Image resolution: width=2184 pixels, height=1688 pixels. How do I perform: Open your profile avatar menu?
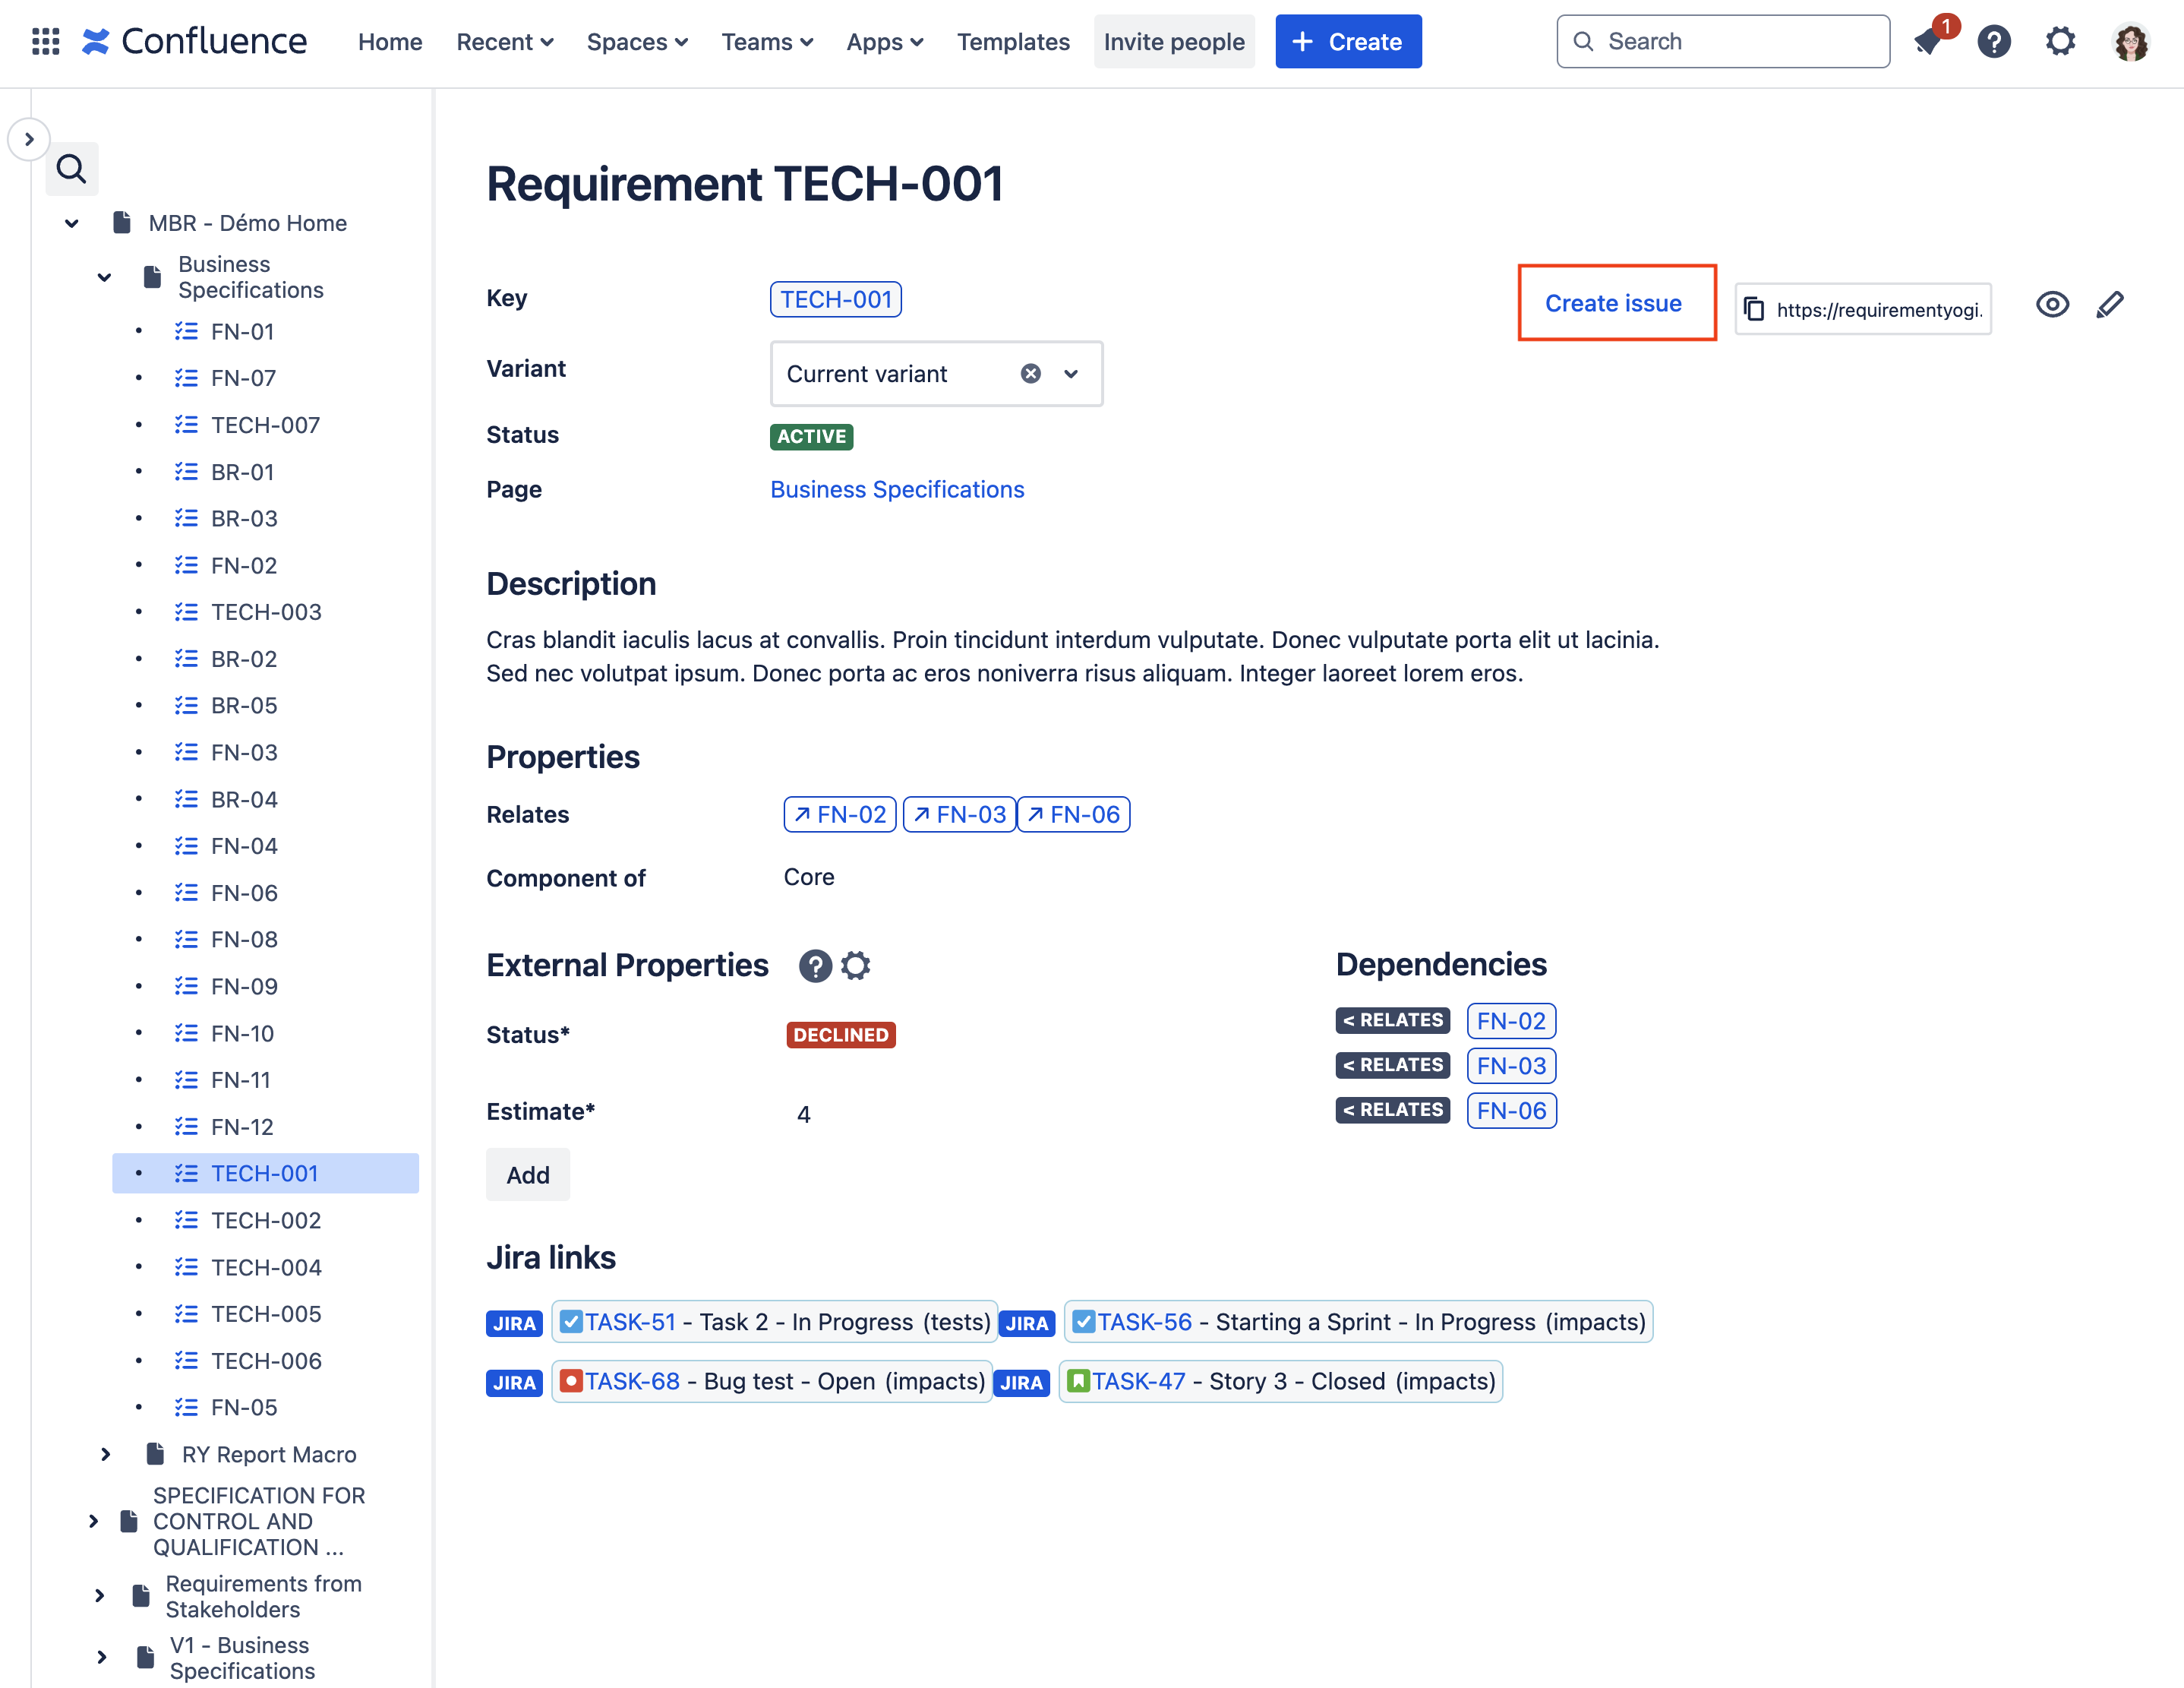2131,41
